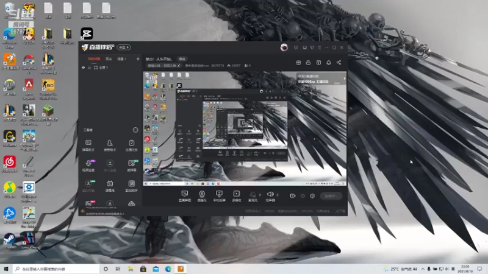Click the stream preview canvas
Image resolution: width=488 pixels, height=274 pixels.
[245, 129]
